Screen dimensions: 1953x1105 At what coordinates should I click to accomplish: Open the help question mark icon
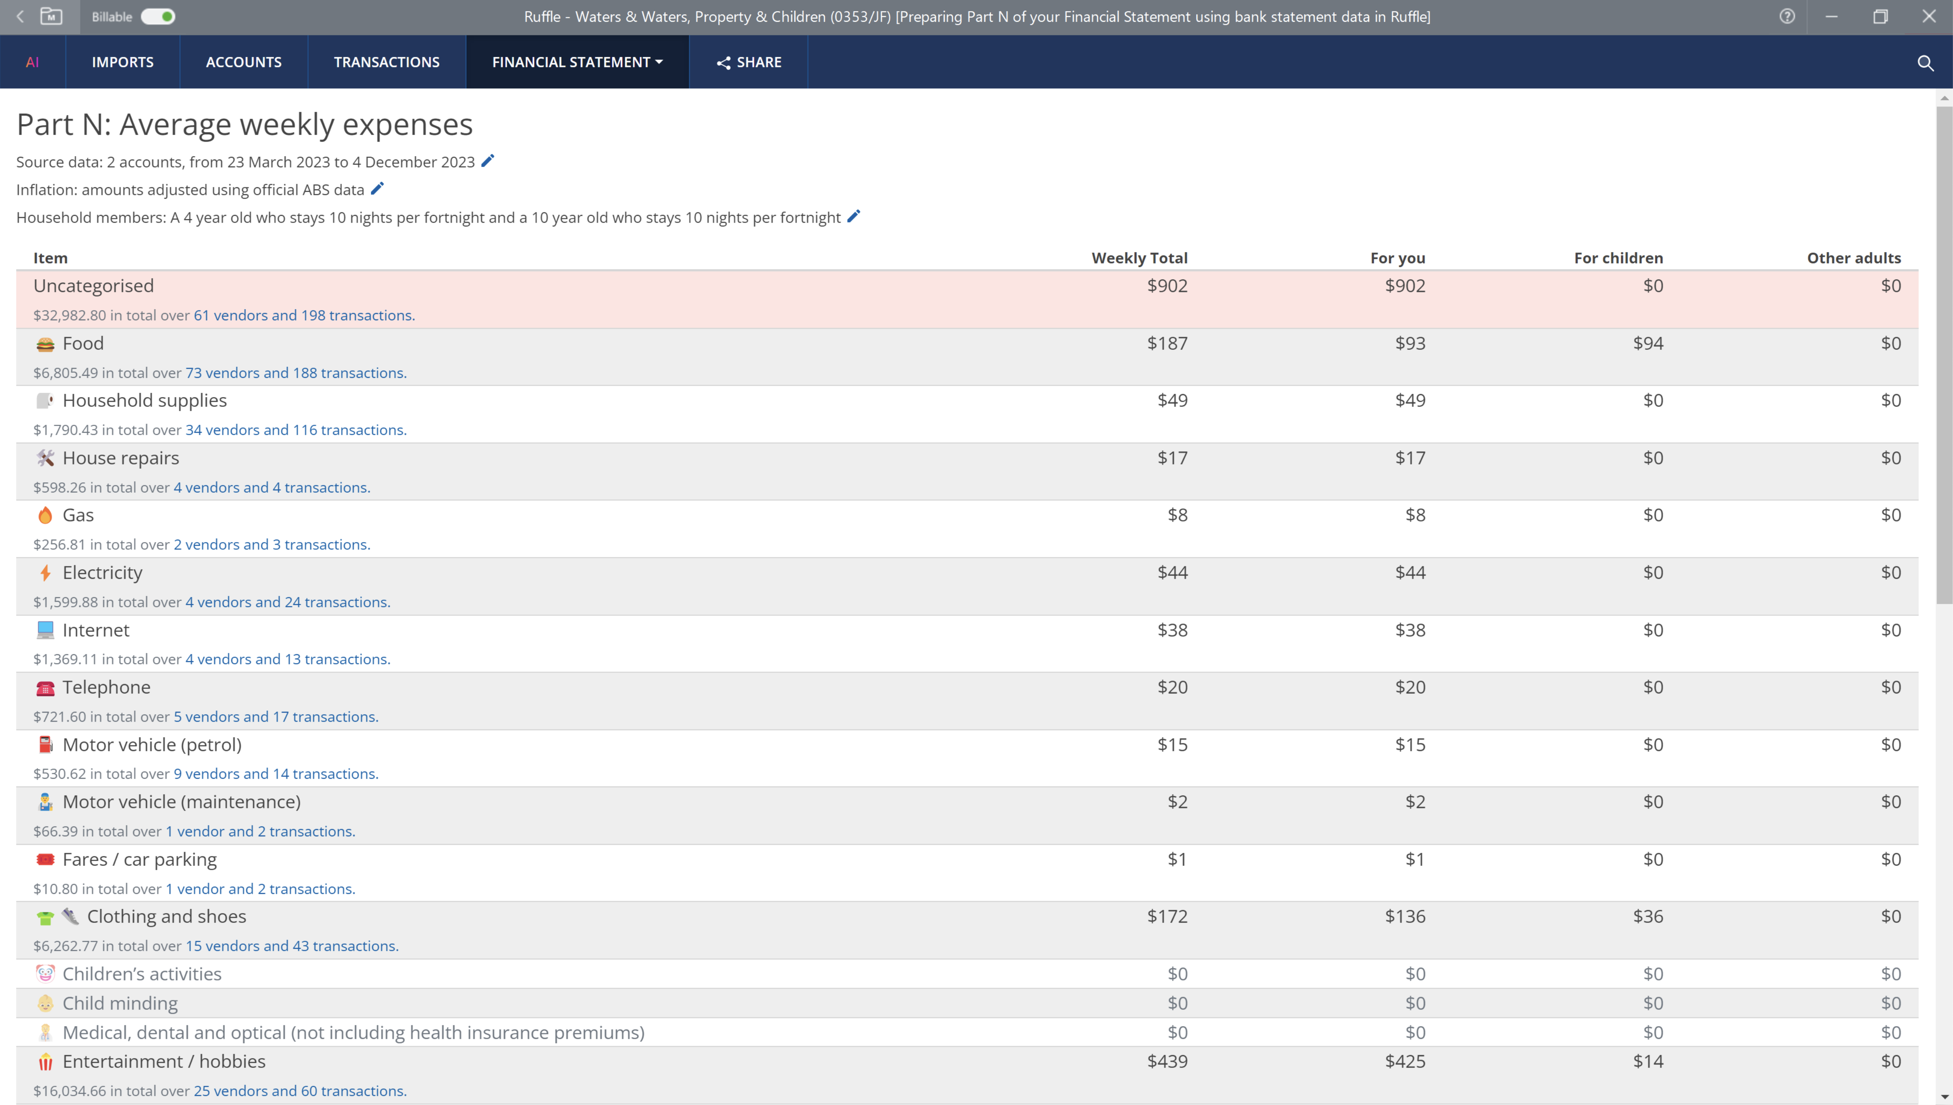(1787, 17)
